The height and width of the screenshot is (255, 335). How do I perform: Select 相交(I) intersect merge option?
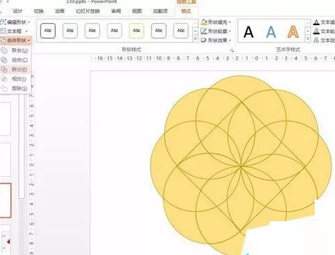(x=15, y=79)
